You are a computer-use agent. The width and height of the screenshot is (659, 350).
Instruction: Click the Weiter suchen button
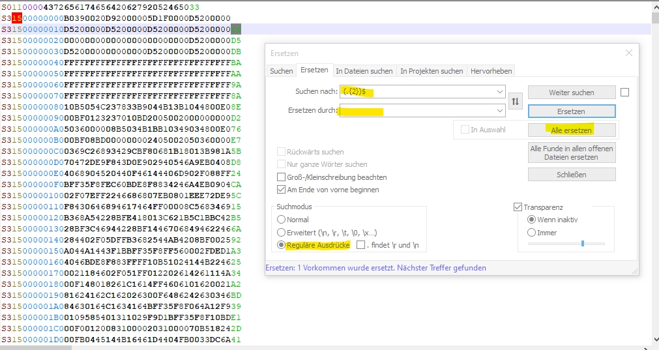pyautogui.click(x=571, y=93)
